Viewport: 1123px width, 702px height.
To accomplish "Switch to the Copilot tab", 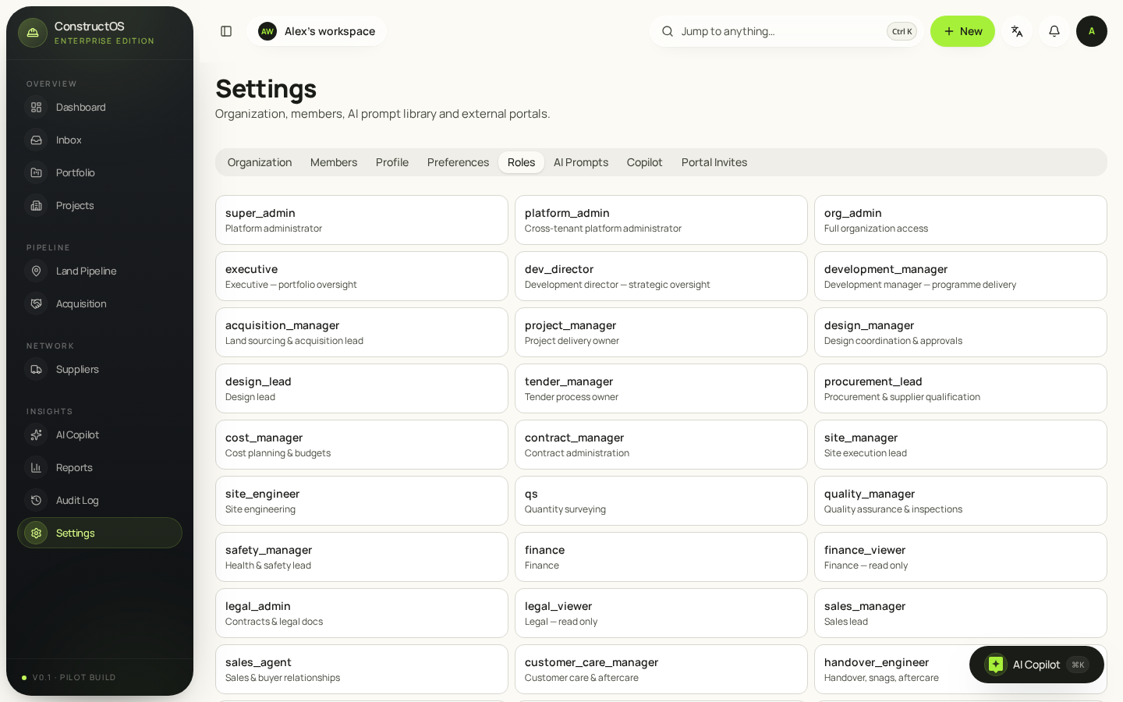I will (645, 162).
